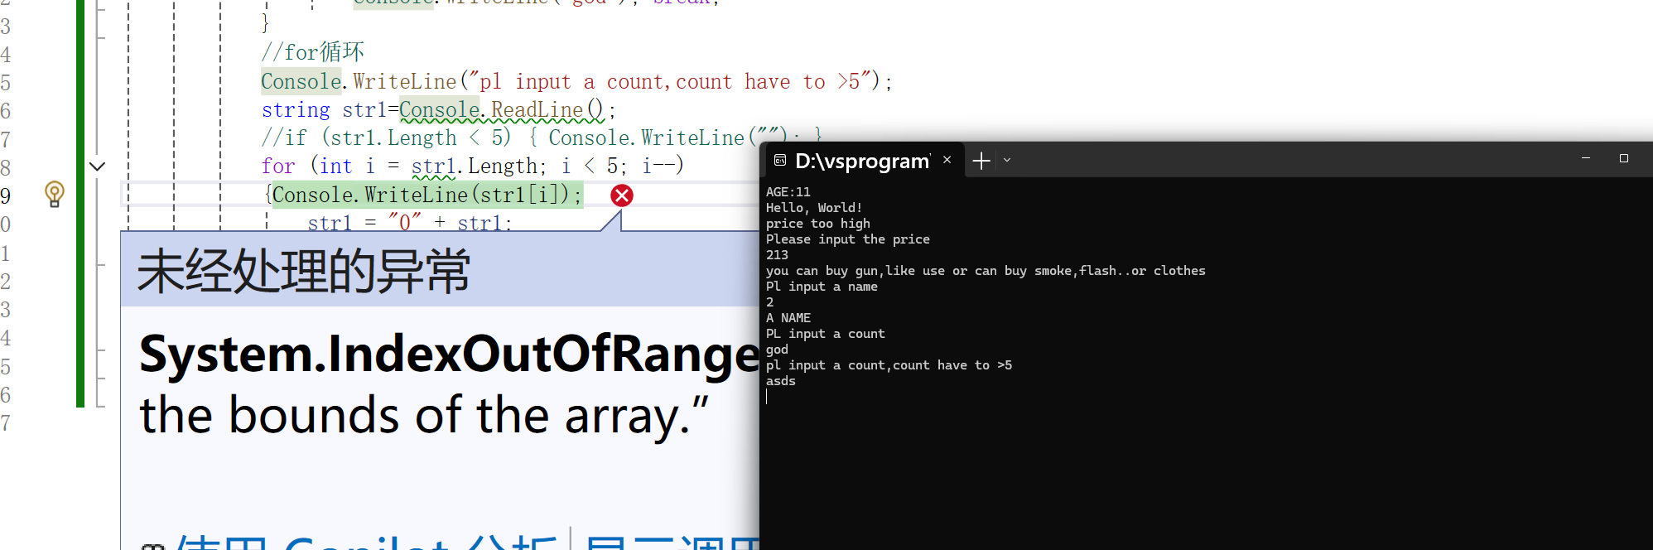Click the 'asds' console input line
This screenshot has width=1653, height=550.
pyautogui.click(x=781, y=381)
